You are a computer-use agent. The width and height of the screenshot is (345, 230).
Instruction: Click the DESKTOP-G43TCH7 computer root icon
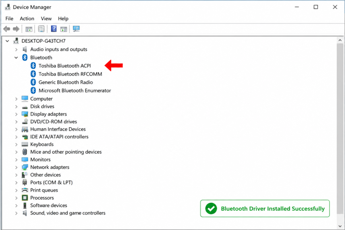click(16, 41)
